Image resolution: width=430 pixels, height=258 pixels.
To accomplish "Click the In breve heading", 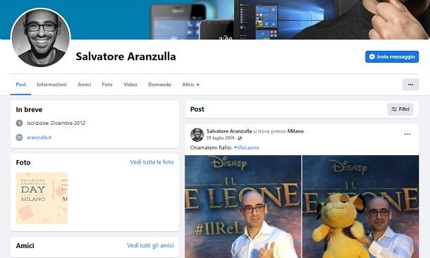I will click(29, 110).
